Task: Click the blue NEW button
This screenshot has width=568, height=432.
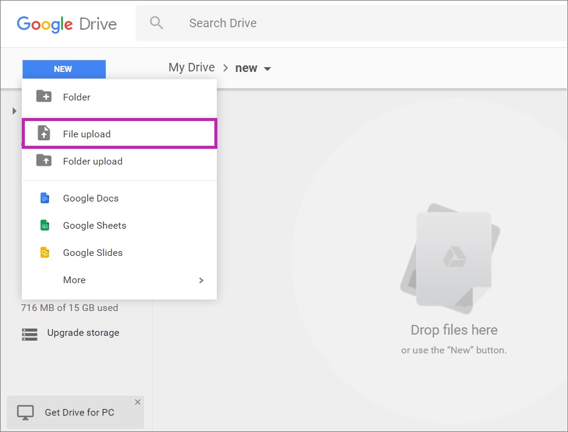Action: pyautogui.click(x=64, y=69)
